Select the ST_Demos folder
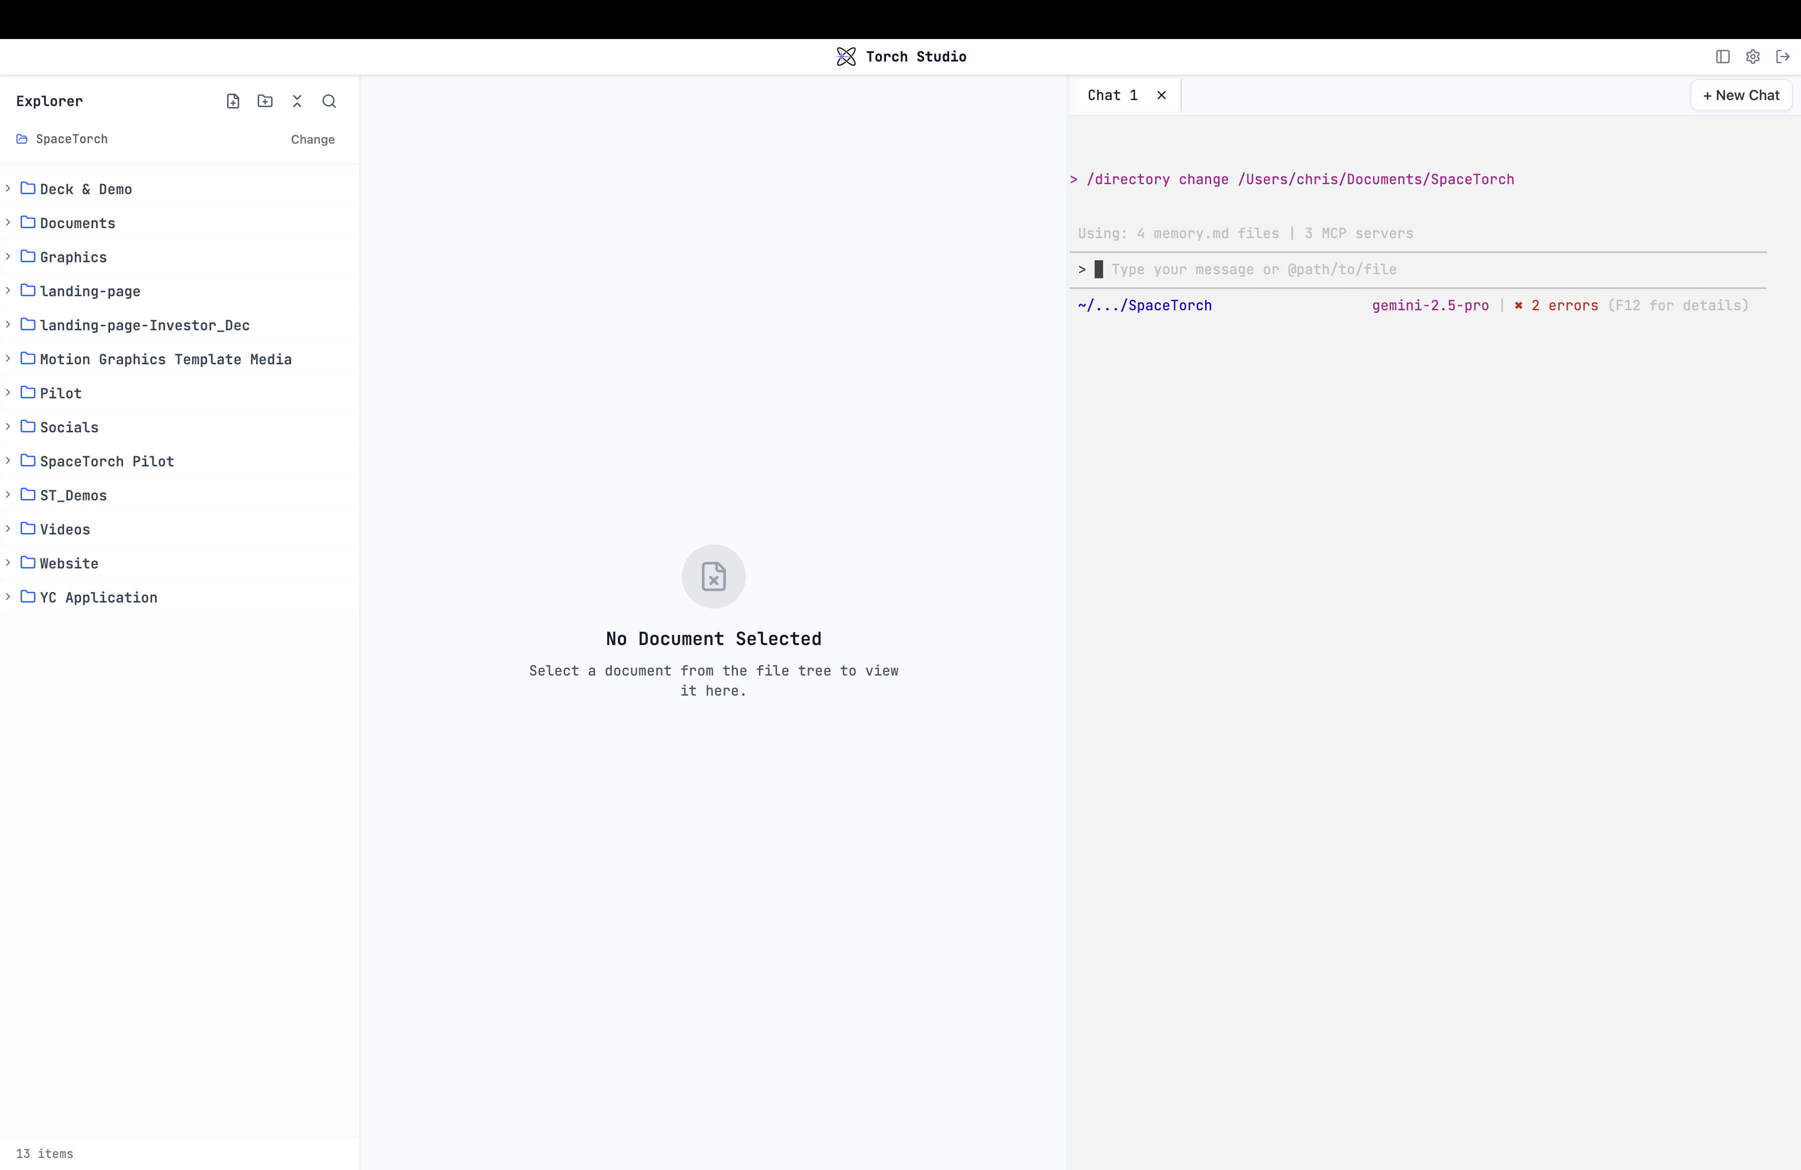 74,496
